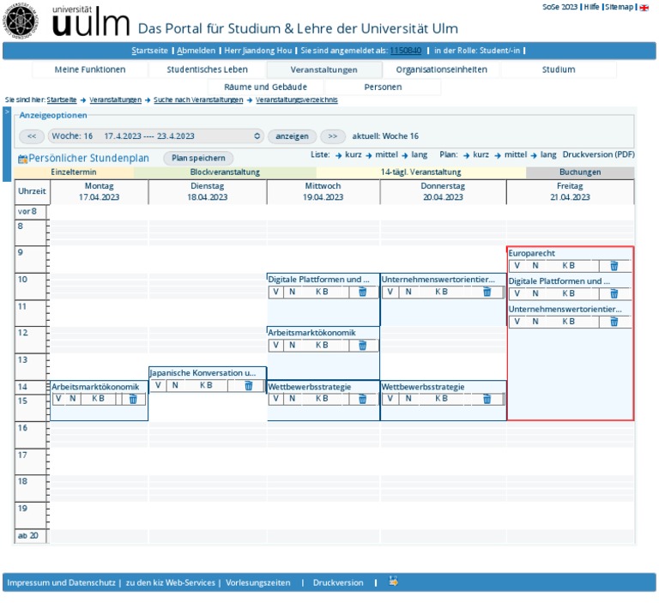Save the plan with Plan speichern
The width and height of the screenshot is (659, 603).
point(198,158)
